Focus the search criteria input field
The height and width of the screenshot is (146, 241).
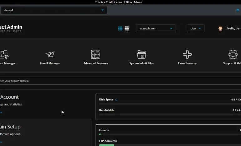coord(120,81)
